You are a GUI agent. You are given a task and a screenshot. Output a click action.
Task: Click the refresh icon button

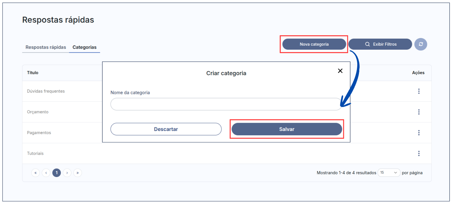421,44
